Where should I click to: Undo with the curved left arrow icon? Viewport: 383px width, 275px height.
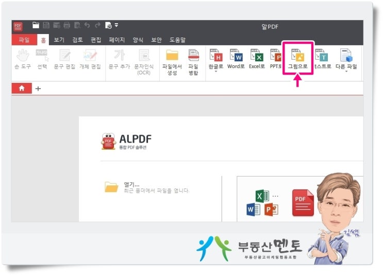click(87, 25)
